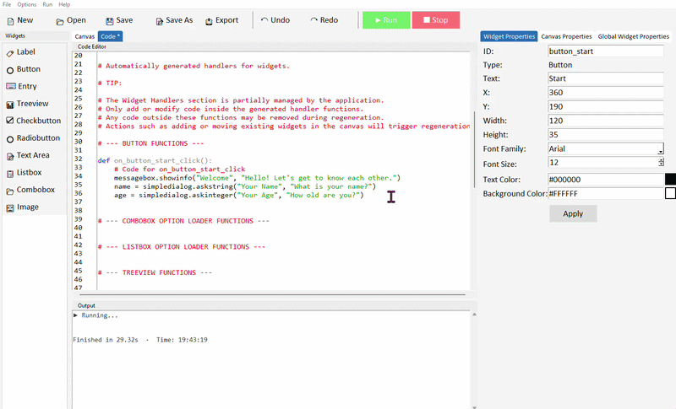The height and width of the screenshot is (409, 676).
Task: Click the New file icon
Action: [x=10, y=21]
